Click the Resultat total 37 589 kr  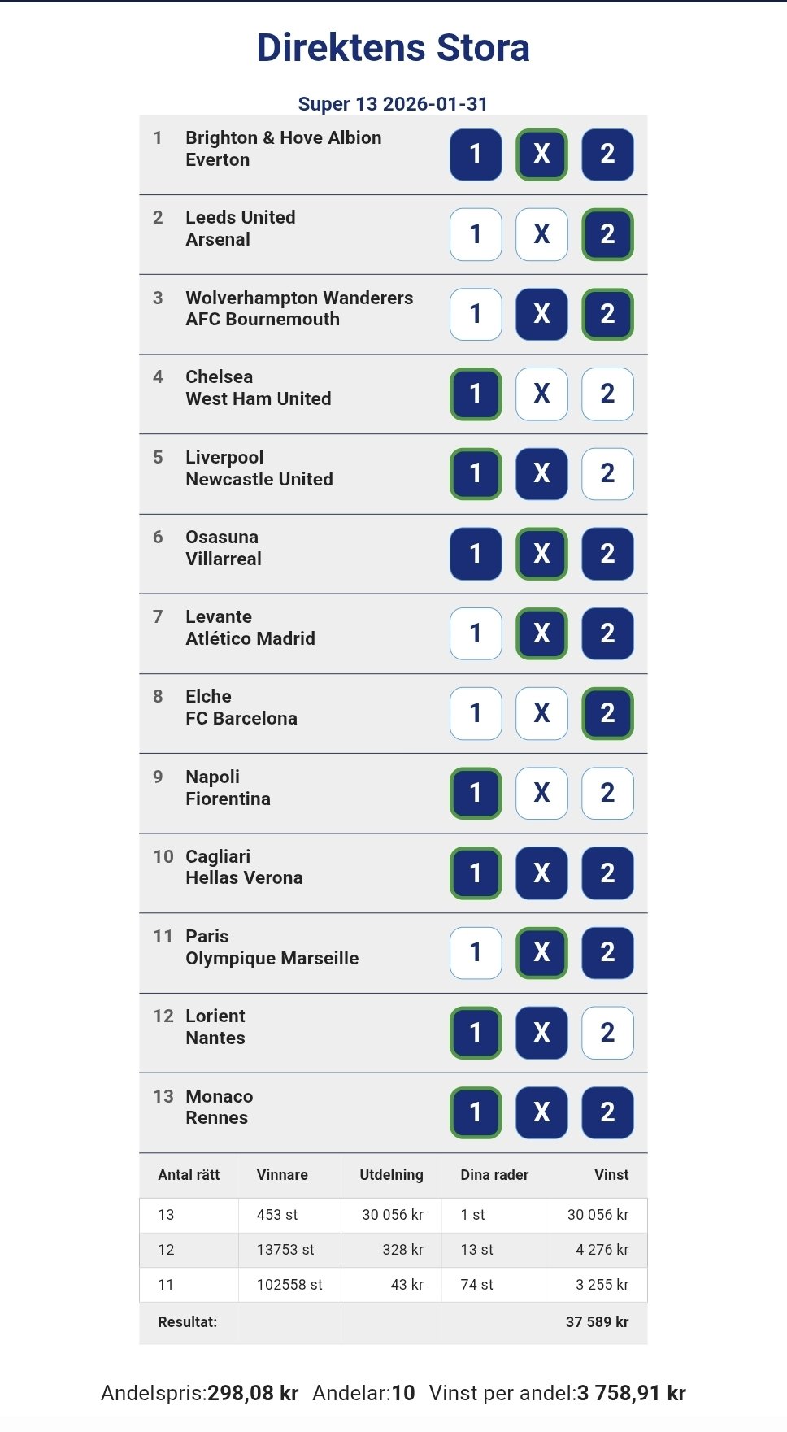click(597, 1322)
